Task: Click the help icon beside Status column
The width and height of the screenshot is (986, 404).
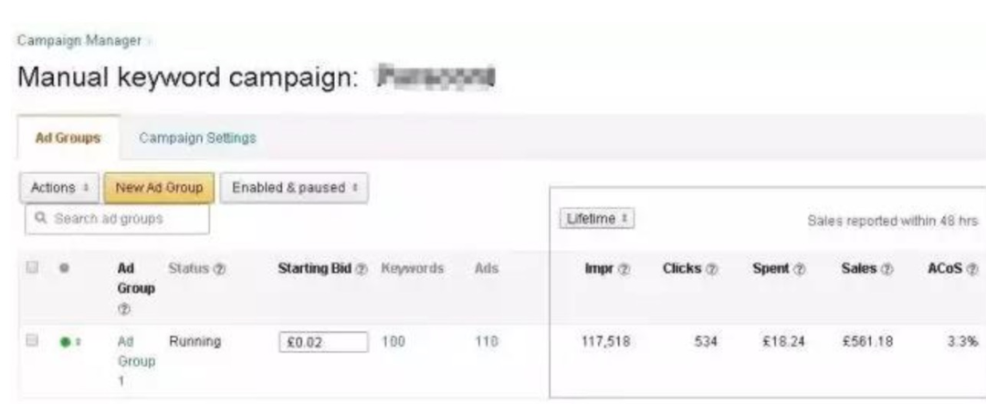Action: point(222,268)
